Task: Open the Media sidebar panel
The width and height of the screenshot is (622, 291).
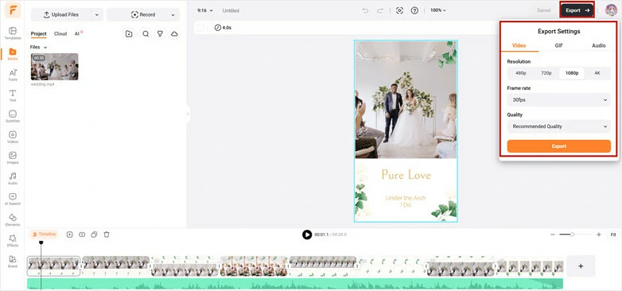Action: coord(13,54)
